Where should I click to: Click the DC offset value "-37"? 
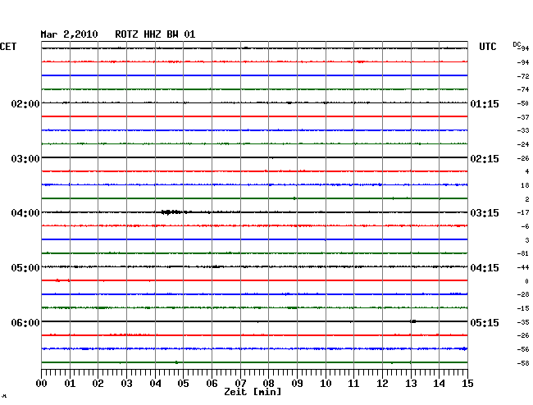(523, 117)
